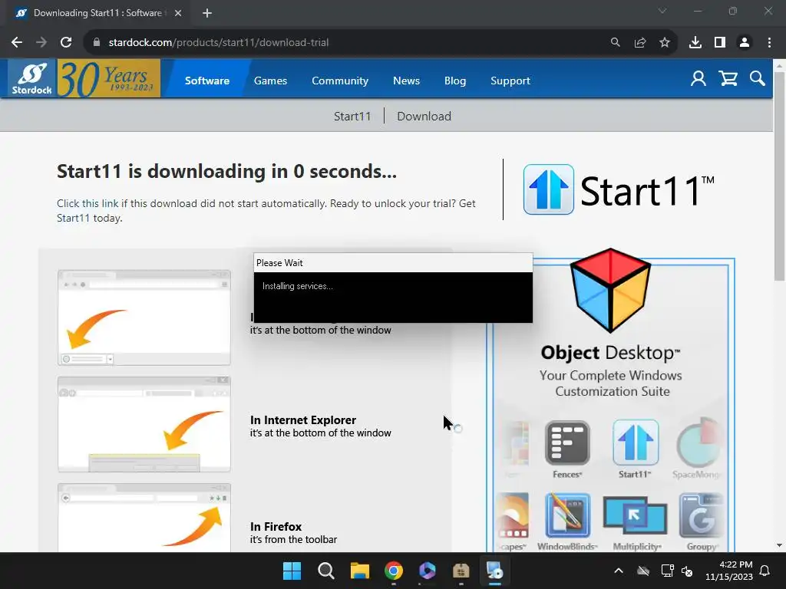Open File Explorer from the taskbar
Image resolution: width=786 pixels, height=589 pixels.
(359, 571)
